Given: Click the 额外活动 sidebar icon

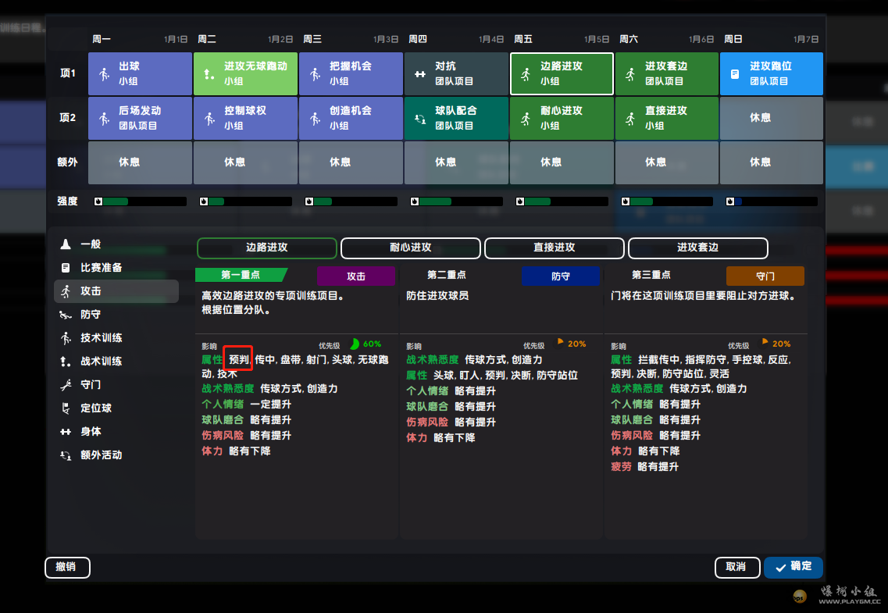Looking at the screenshot, I should (66, 455).
